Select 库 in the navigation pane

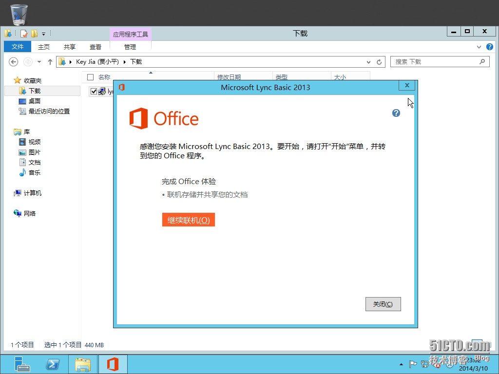(27, 131)
